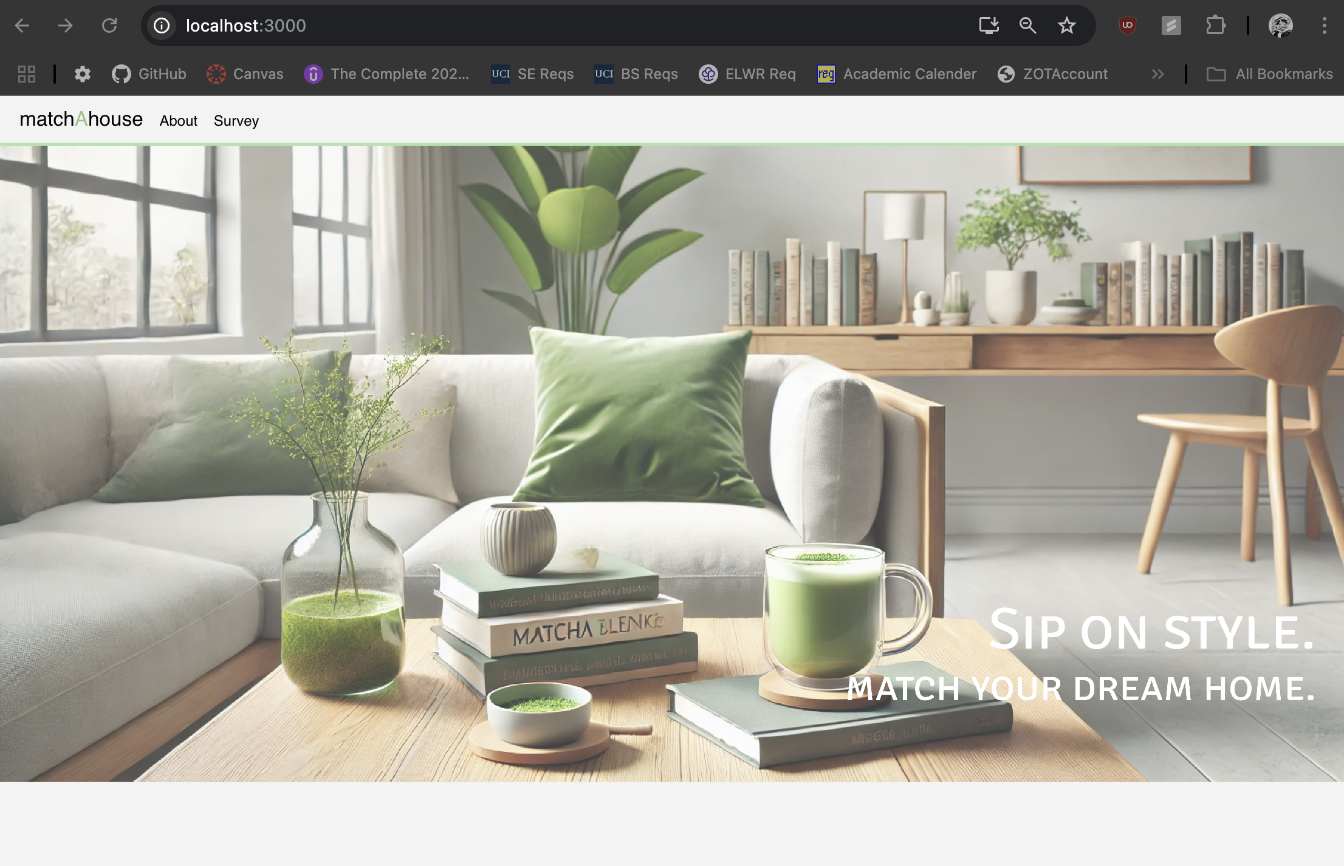Open the site information icon

162,26
